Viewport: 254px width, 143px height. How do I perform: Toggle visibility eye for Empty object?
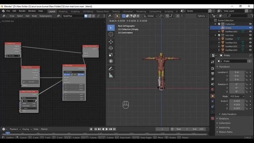[x=250, y=28]
